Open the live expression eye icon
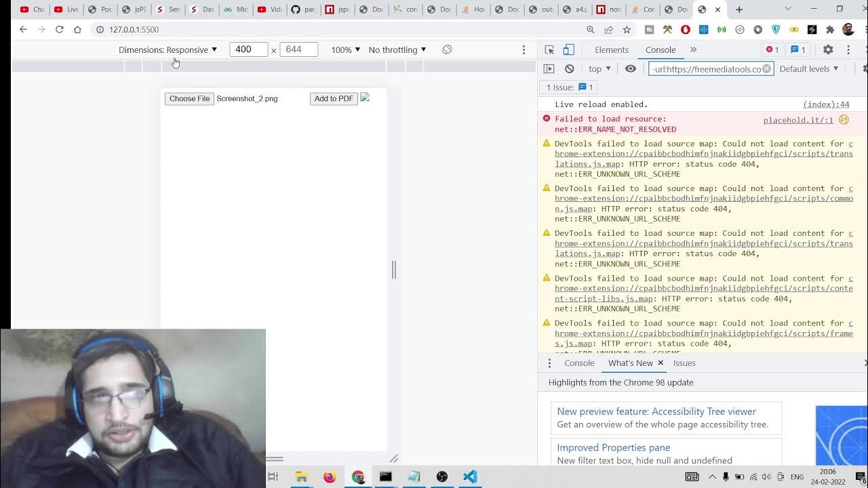The width and height of the screenshot is (868, 488). [x=631, y=68]
